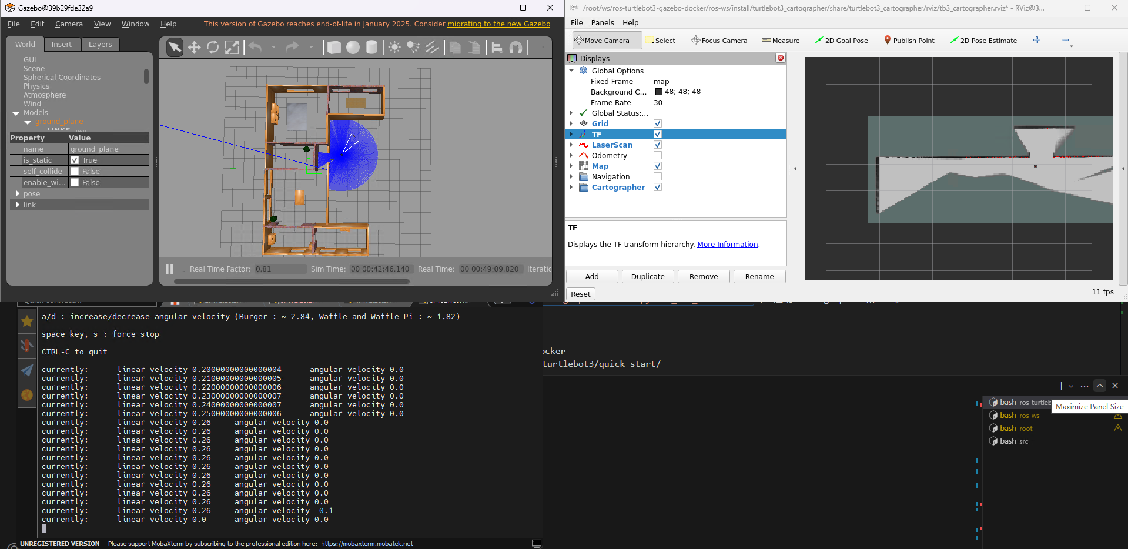This screenshot has height=549, width=1128.
Task: Click the Publish Point tool
Action: click(x=909, y=40)
